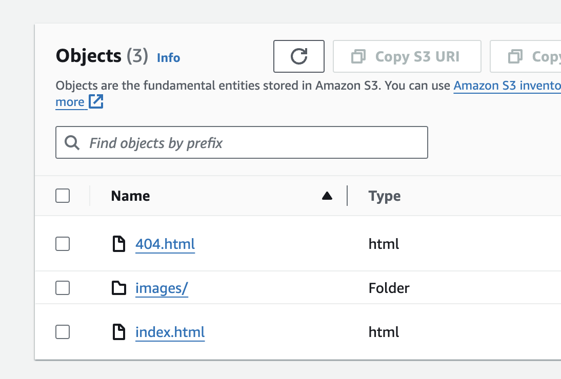Click the file icon beside index.html
The width and height of the screenshot is (561, 379).
(x=119, y=332)
